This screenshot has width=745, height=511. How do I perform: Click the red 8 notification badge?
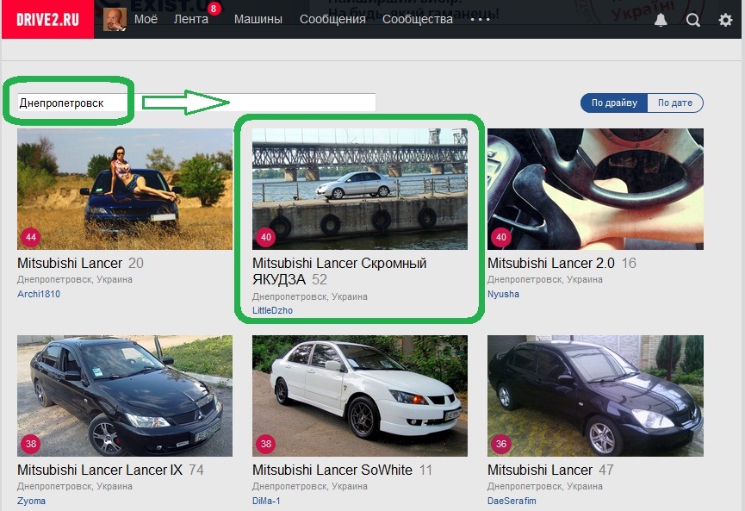click(x=214, y=9)
